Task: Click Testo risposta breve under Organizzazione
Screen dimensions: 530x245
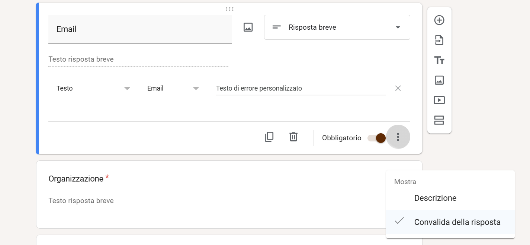Action: pyautogui.click(x=139, y=201)
